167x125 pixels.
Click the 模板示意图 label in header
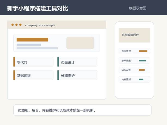coord(138,8)
